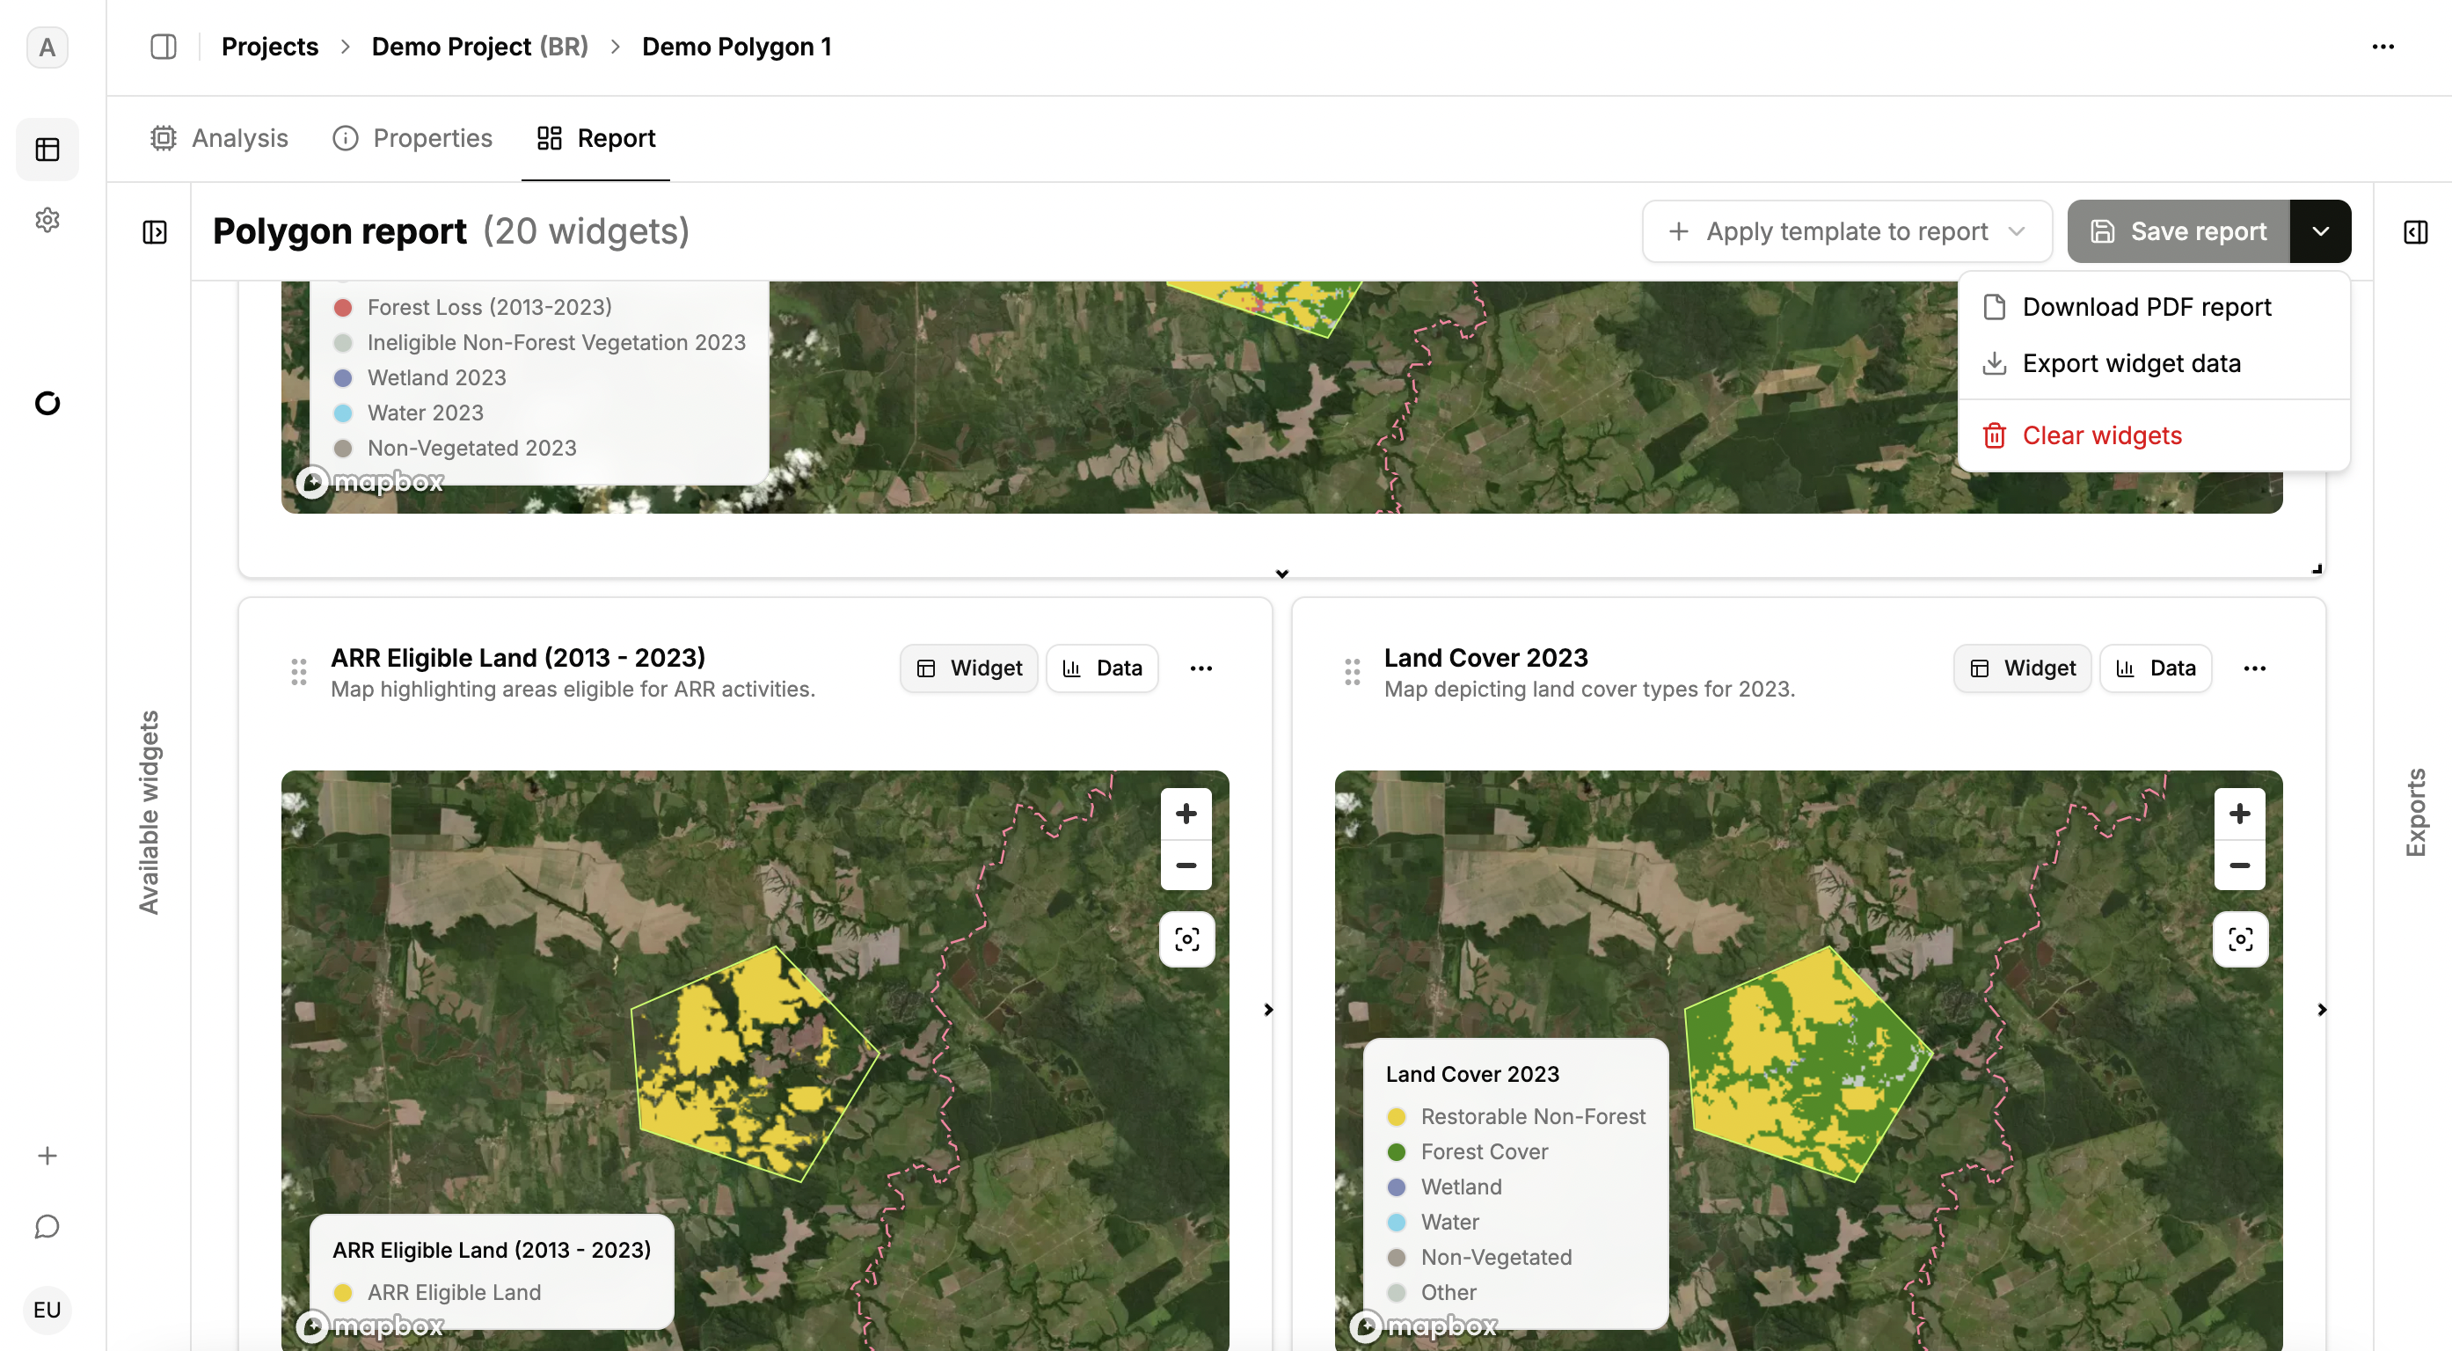
Task: Open the table view in sidebar
Action: 47,150
